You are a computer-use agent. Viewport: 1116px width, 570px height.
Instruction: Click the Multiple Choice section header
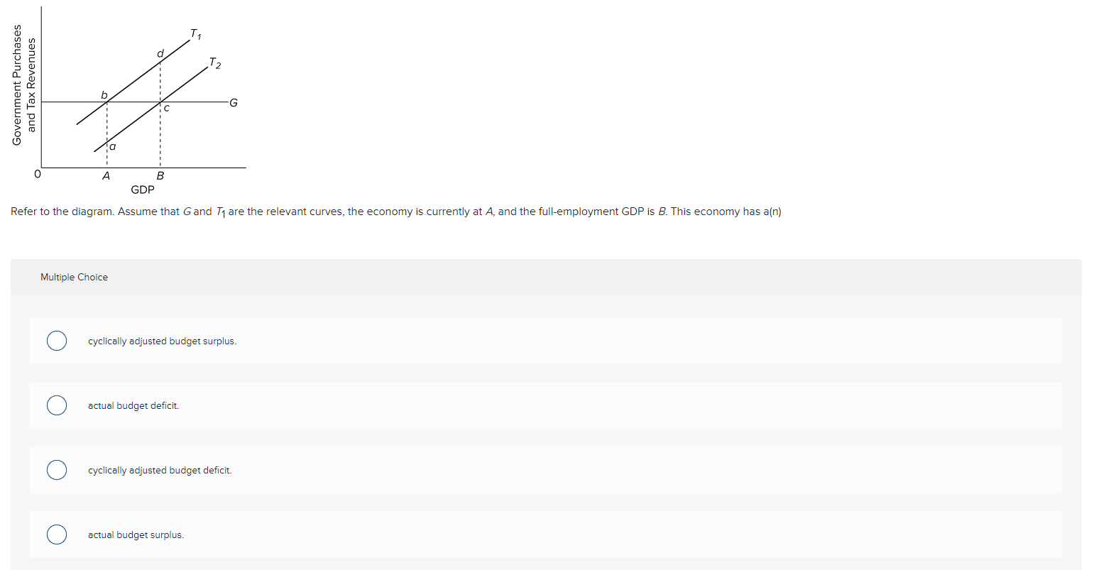coord(74,277)
